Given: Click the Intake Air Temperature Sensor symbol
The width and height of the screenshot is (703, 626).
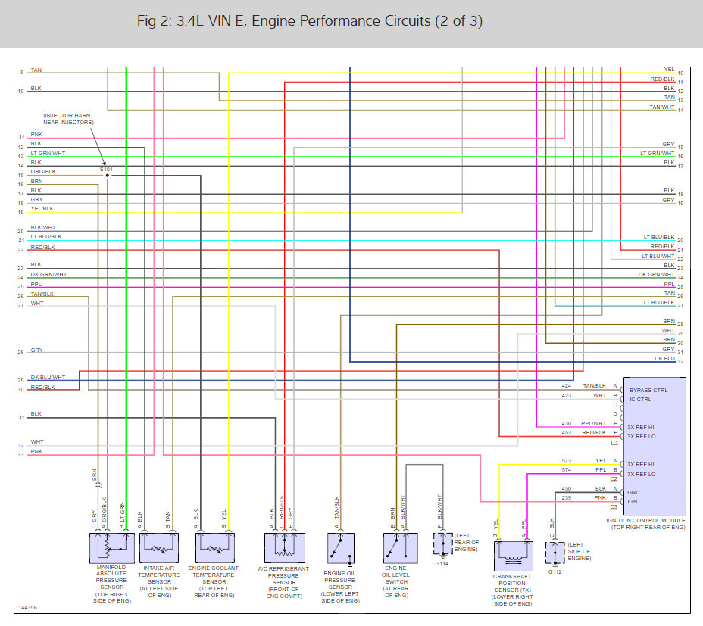Looking at the screenshot, I should (159, 548).
